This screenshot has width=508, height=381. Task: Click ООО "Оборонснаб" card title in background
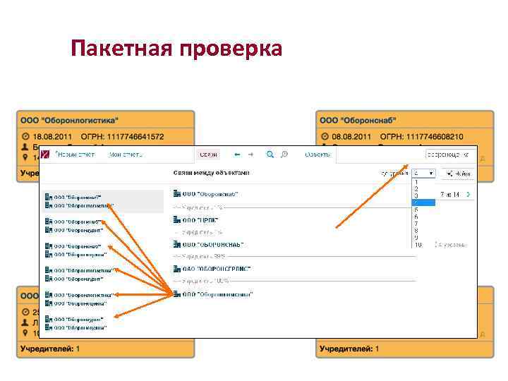click(x=358, y=121)
